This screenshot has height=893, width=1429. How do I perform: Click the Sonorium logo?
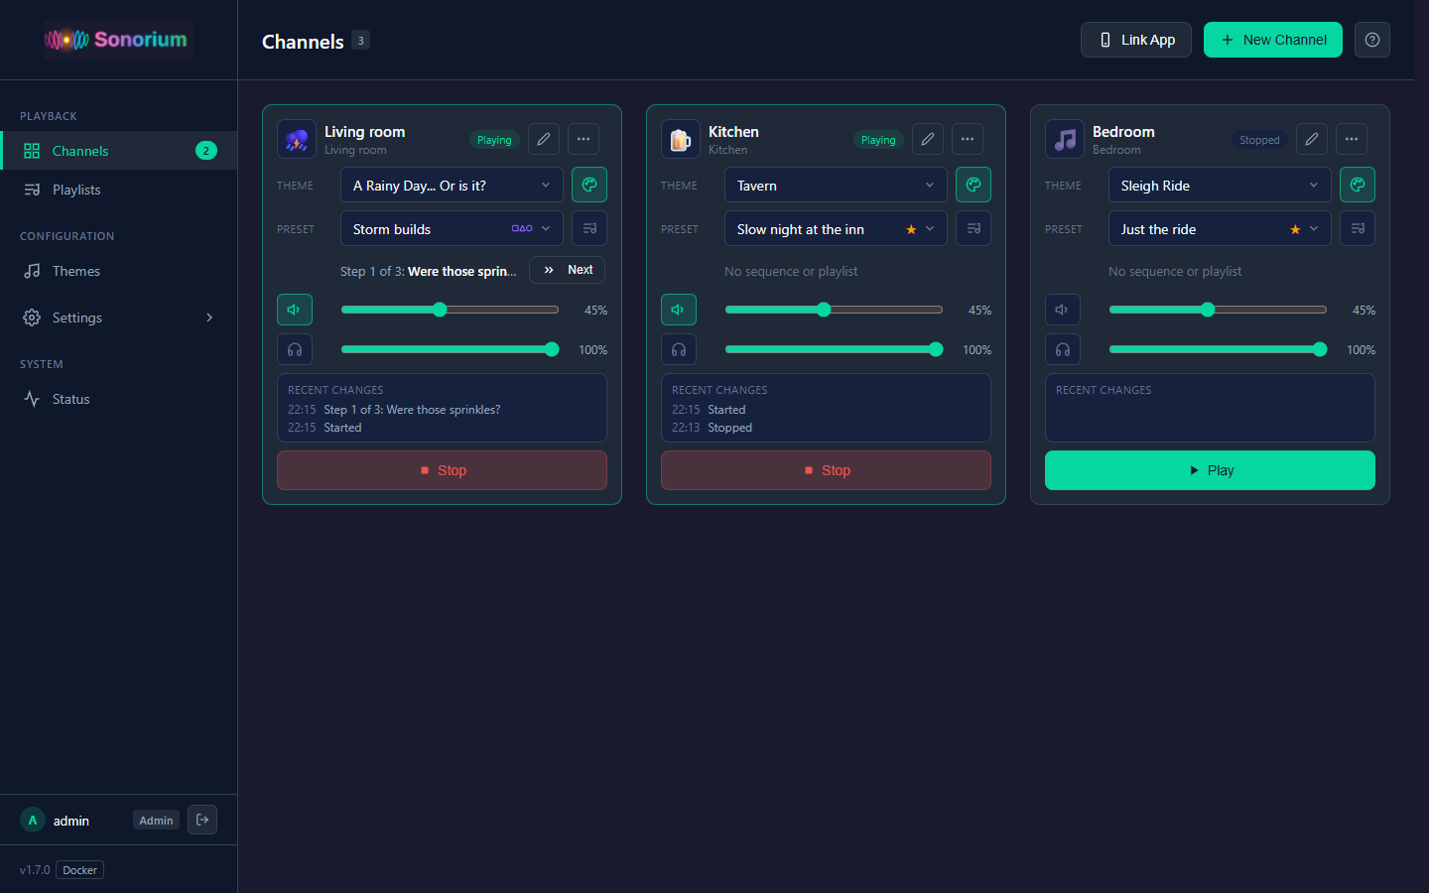pyautogui.click(x=117, y=40)
